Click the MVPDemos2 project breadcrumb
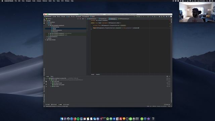This screenshot has height=121, width=215. pyautogui.click(x=48, y=16)
